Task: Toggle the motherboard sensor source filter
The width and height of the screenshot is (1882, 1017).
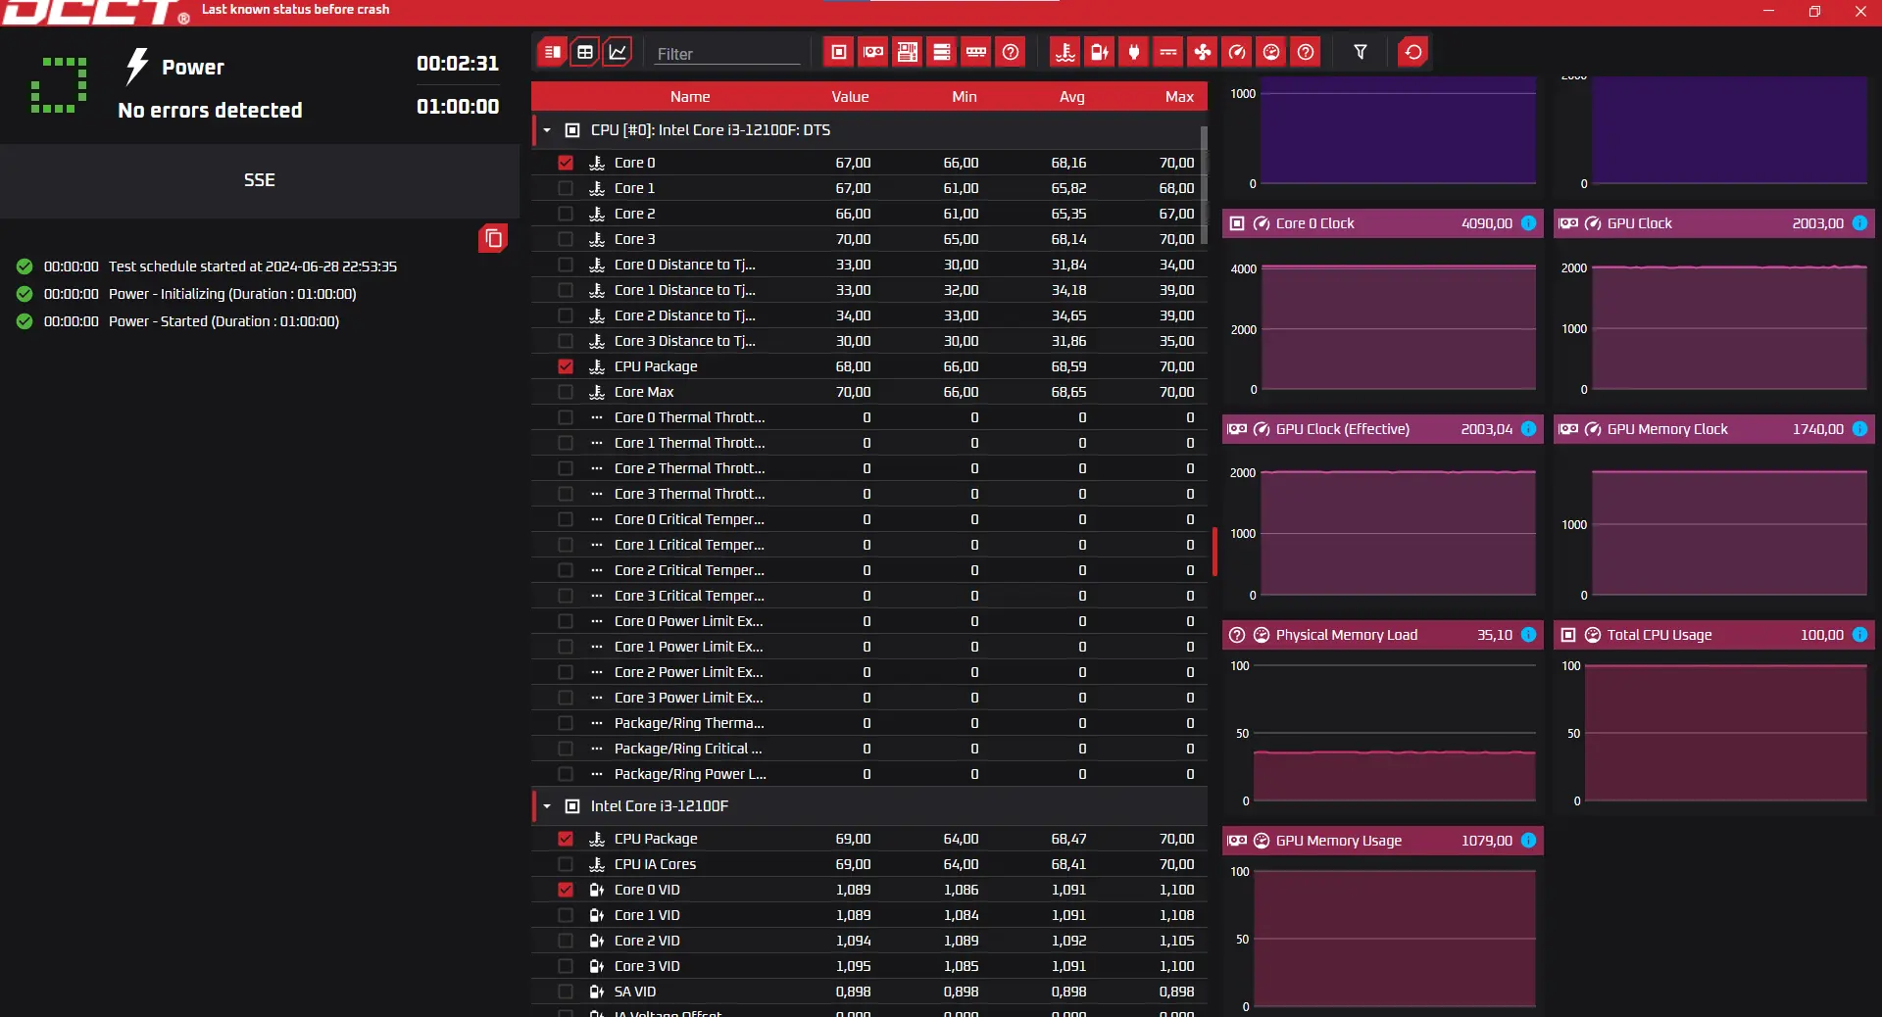Action: pos(908,52)
